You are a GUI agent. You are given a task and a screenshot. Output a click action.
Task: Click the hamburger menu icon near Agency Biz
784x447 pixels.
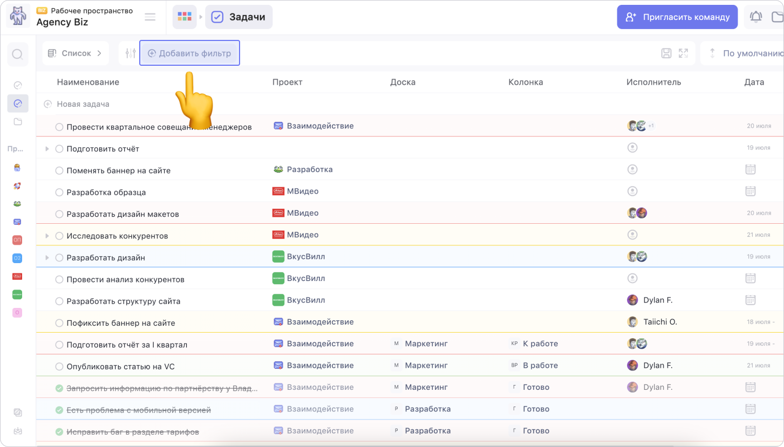point(150,17)
